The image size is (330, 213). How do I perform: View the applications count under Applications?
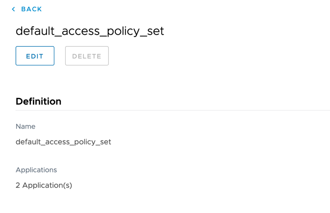[44, 185]
